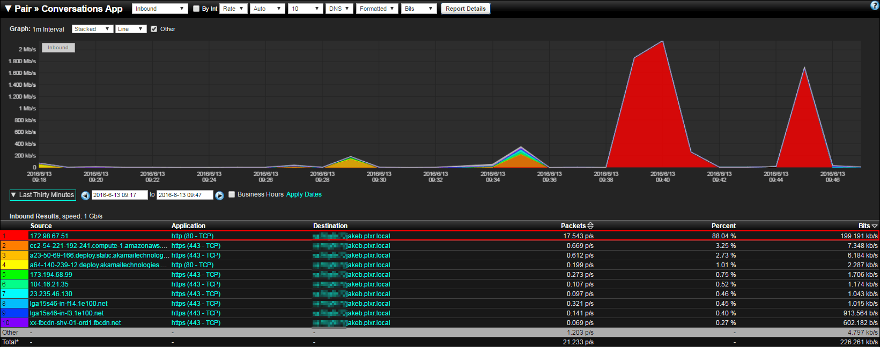The image size is (880, 347).
Task: Open source 104.16.21.35
Action: pyautogui.click(x=49, y=284)
